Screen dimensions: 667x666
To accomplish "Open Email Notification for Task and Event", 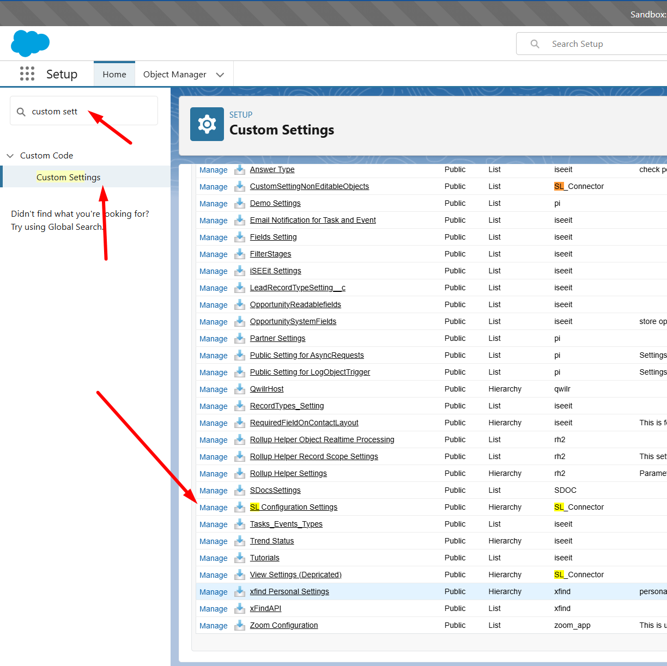I will 313,220.
